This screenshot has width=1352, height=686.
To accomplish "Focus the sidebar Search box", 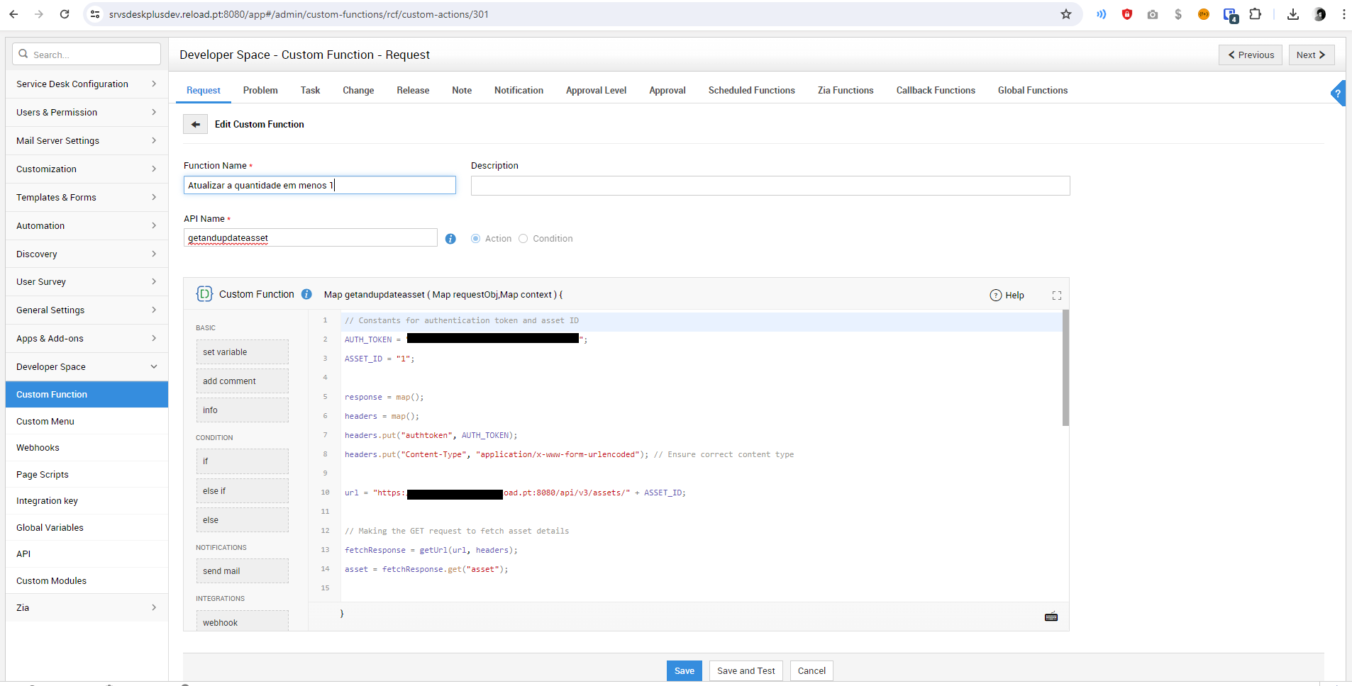I will point(87,54).
